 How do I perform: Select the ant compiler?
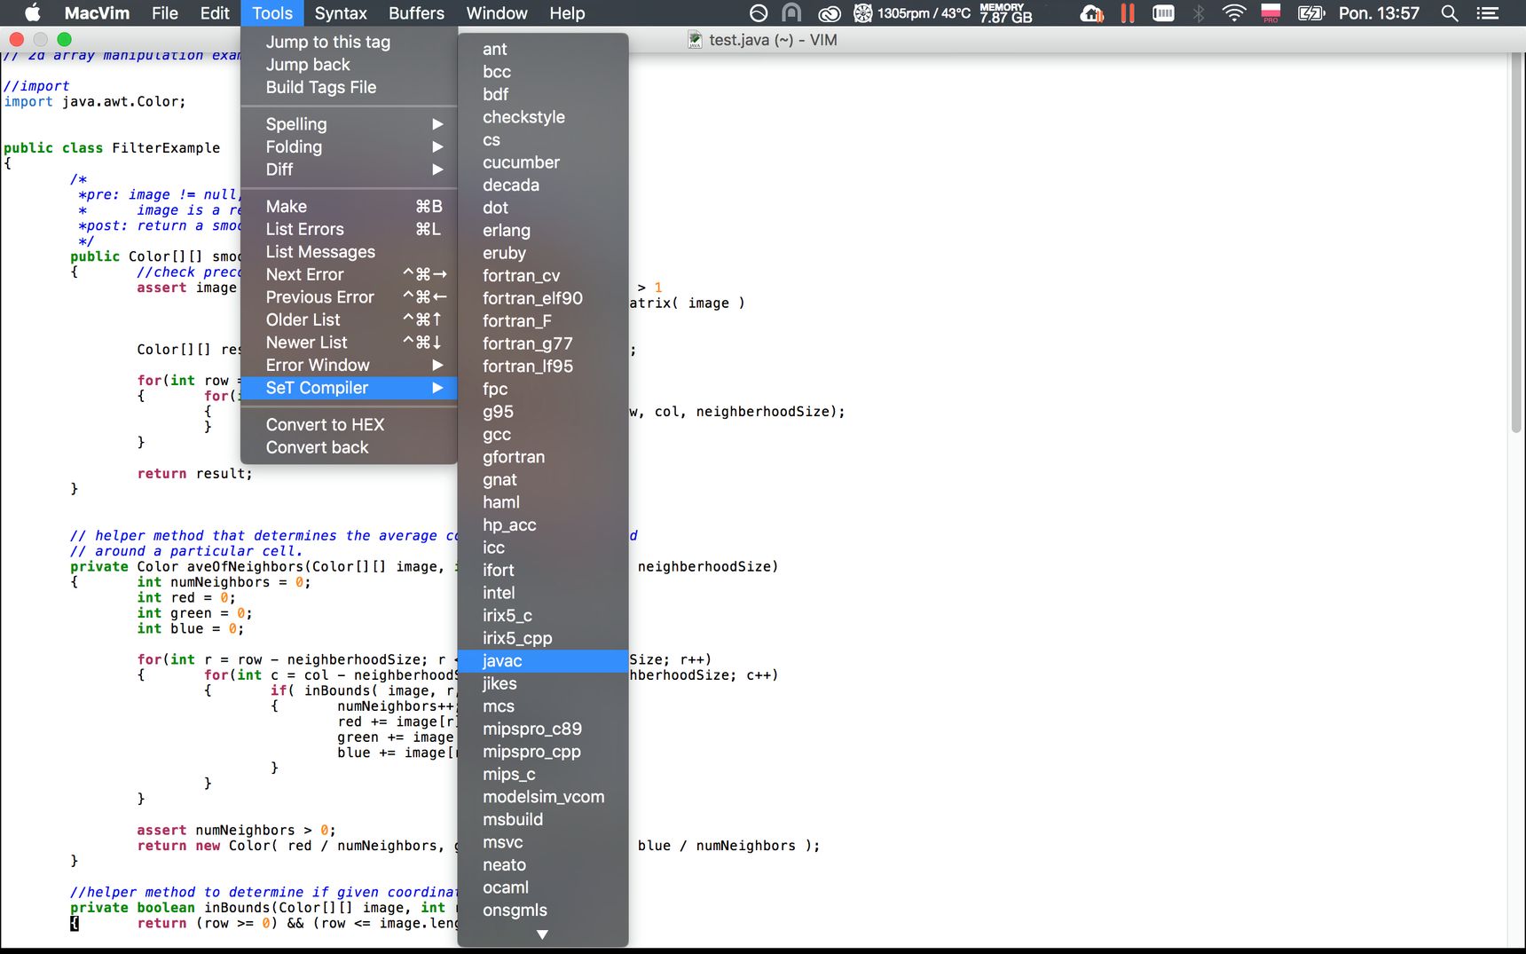[x=543, y=50]
